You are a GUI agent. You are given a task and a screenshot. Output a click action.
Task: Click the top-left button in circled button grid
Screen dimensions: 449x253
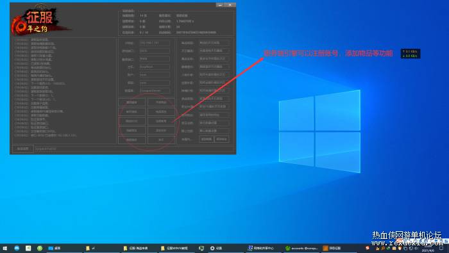(131, 102)
